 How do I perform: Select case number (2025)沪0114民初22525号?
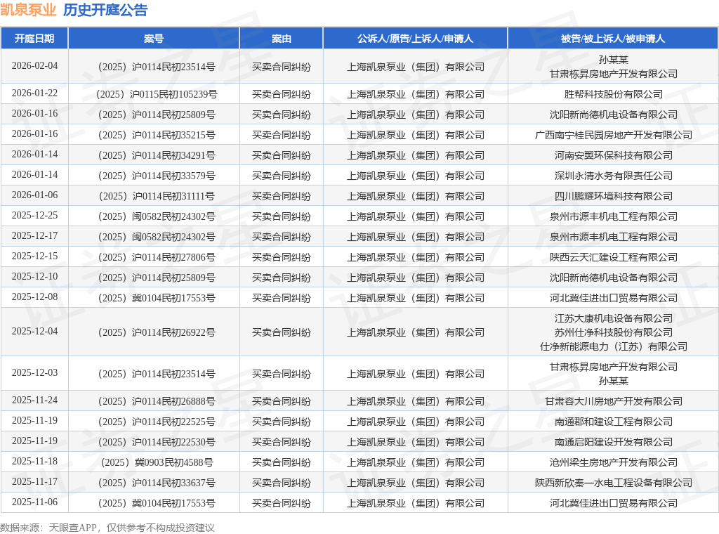(x=157, y=422)
